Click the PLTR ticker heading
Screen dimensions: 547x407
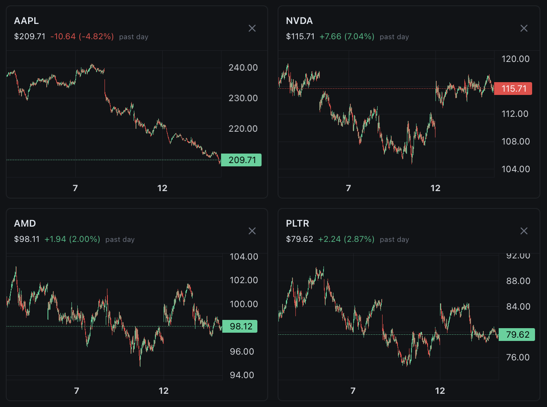pyautogui.click(x=297, y=223)
